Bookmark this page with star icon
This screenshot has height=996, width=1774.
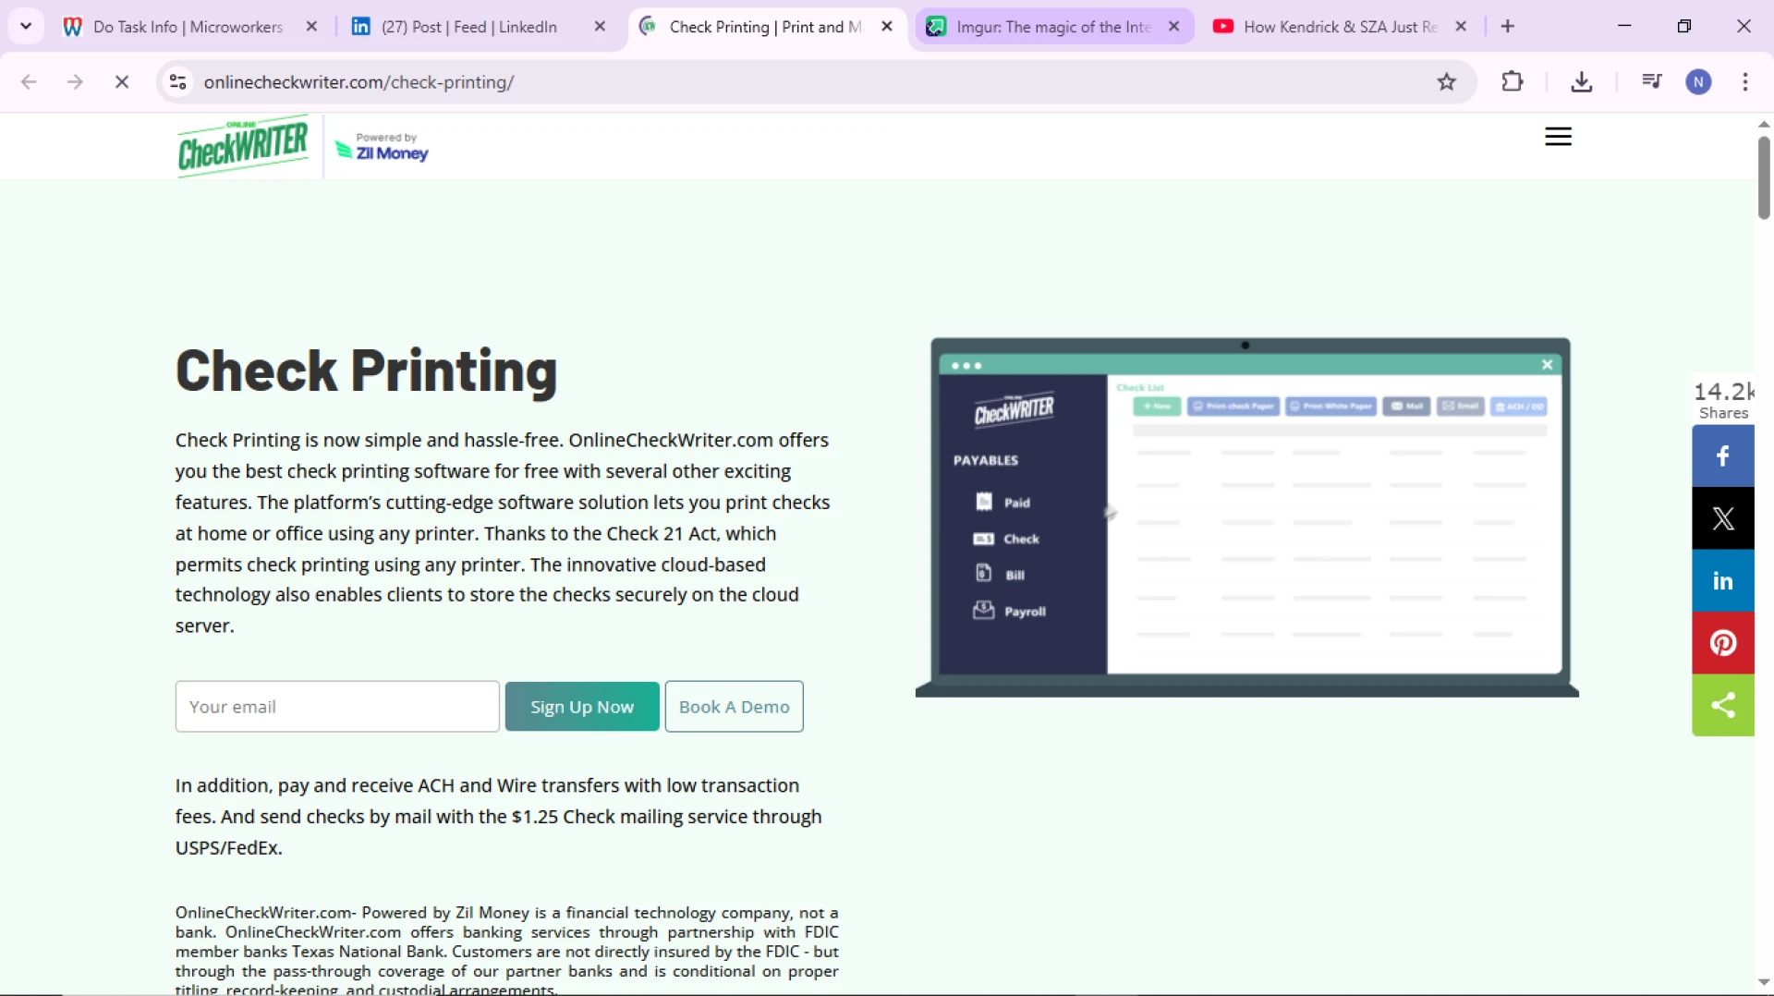(x=1446, y=82)
